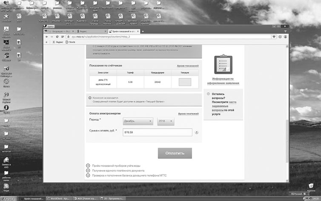321x201 pixels.
Task: Select the CCleaner desktop icon
Action: [6, 57]
